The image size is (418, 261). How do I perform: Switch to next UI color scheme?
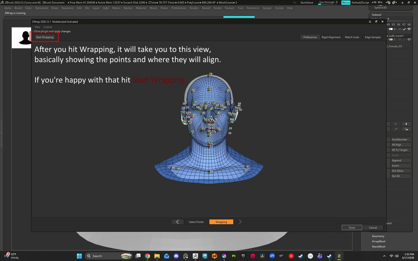point(380,3)
